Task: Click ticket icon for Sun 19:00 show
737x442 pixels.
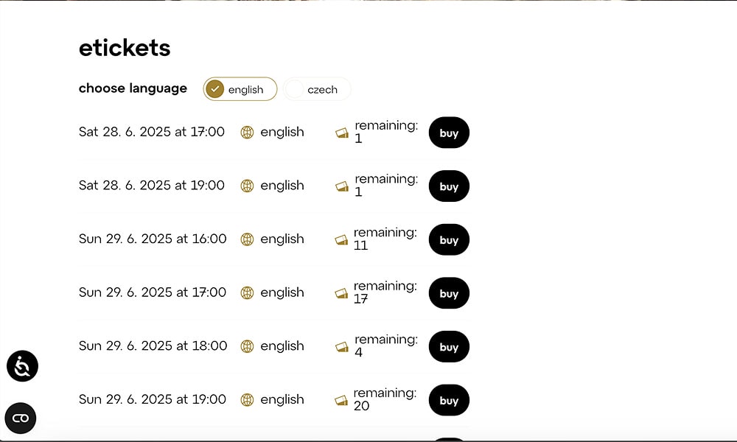Action: (341, 400)
